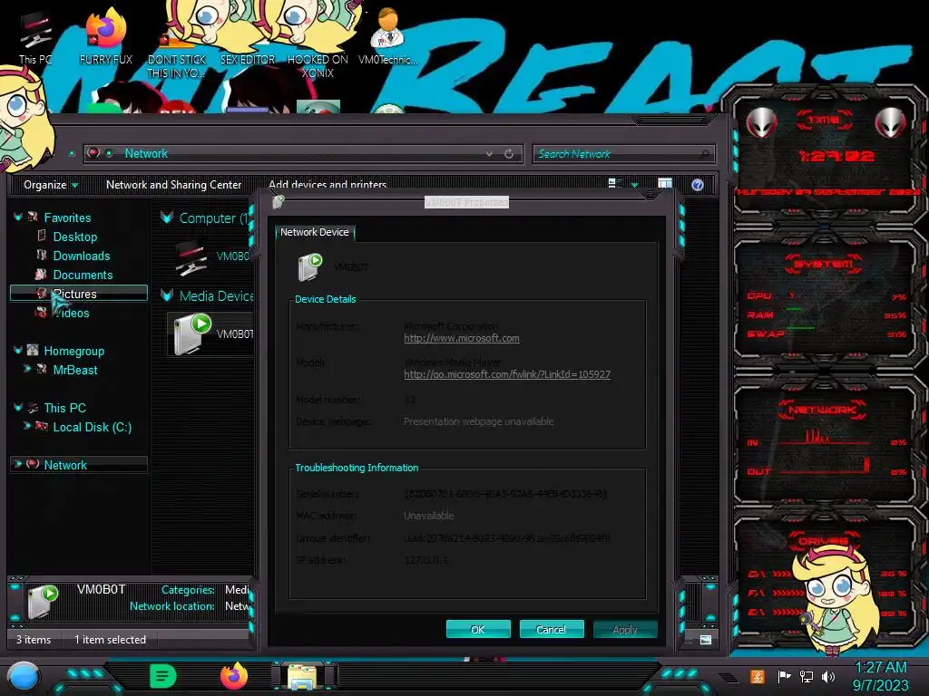Collapse the Computer (1) group

click(167, 217)
